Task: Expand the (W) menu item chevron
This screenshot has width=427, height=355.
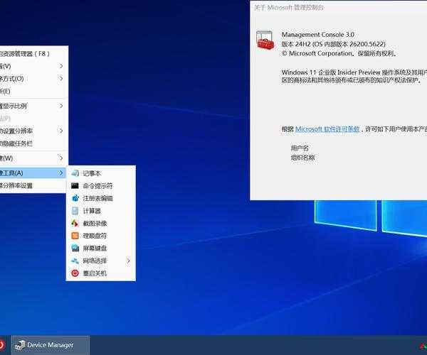Action: tap(61, 158)
